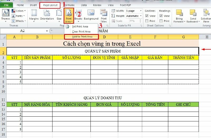Switch to the Data tab

pos(84,5)
